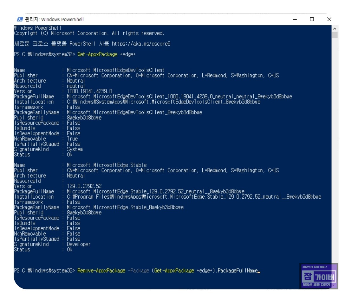Click the PowerShell icon in title bar
Viewport: 352px width, 303px height.
[20, 19]
